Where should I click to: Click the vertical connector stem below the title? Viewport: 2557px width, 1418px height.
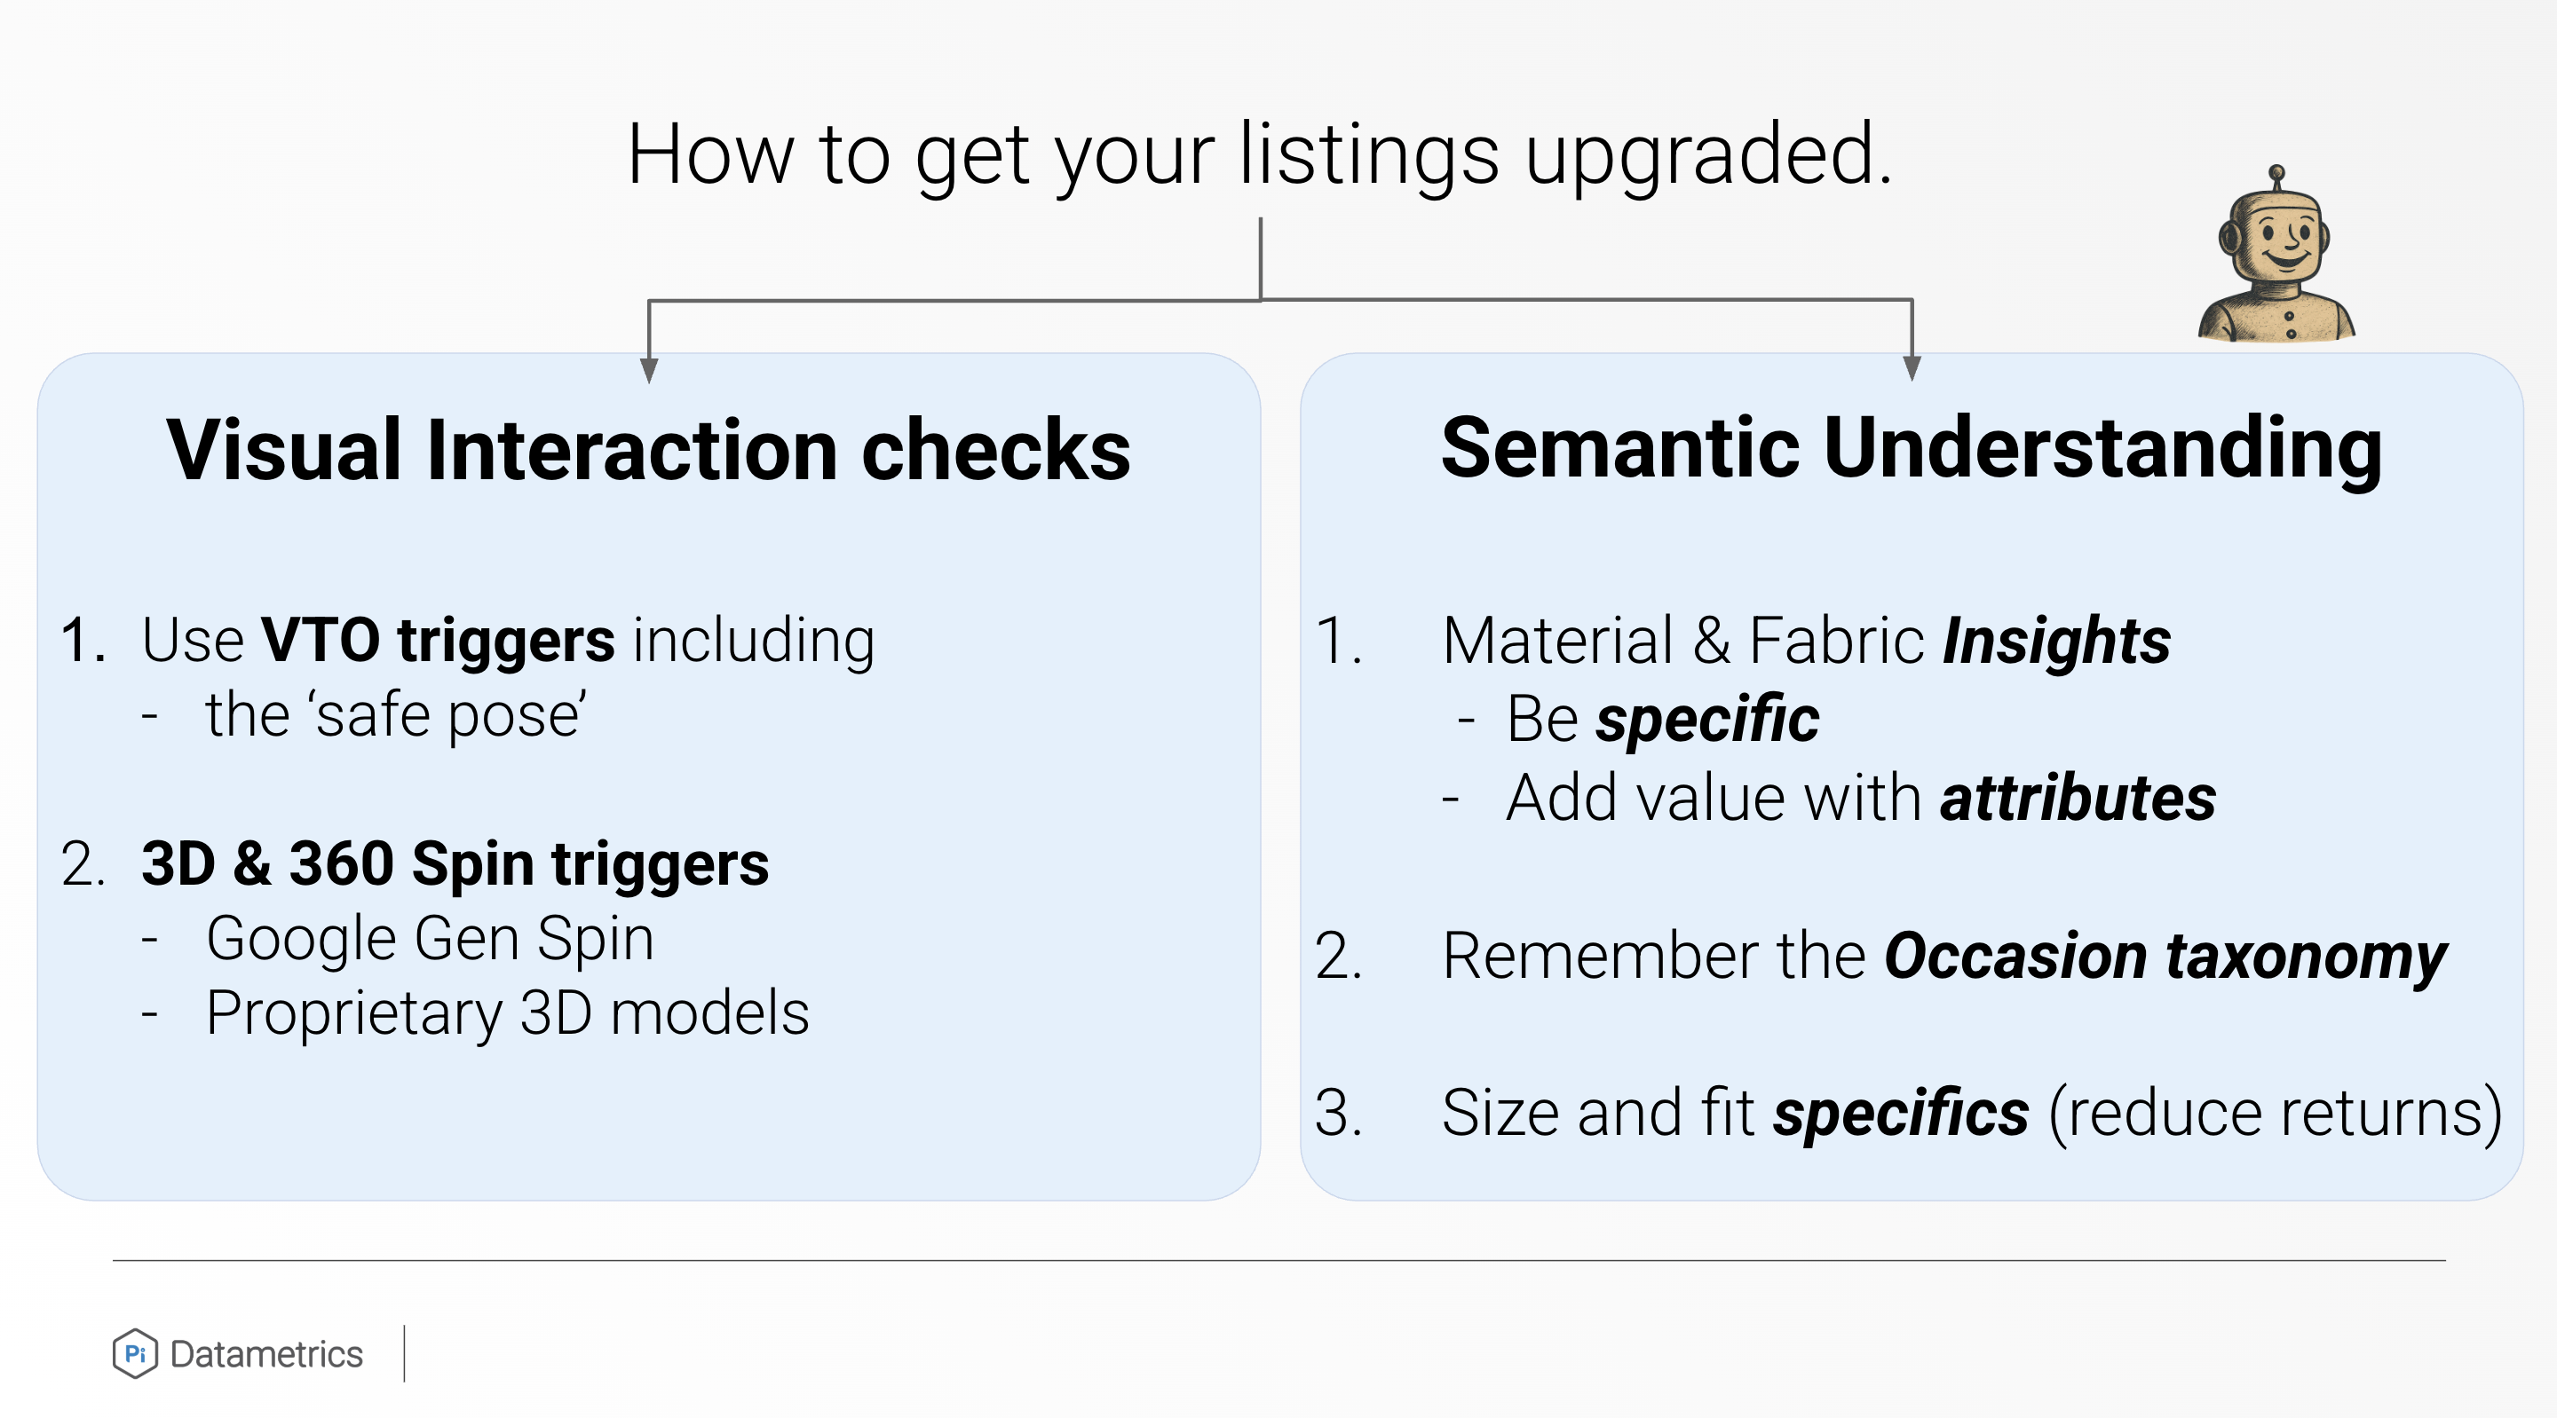1261,256
